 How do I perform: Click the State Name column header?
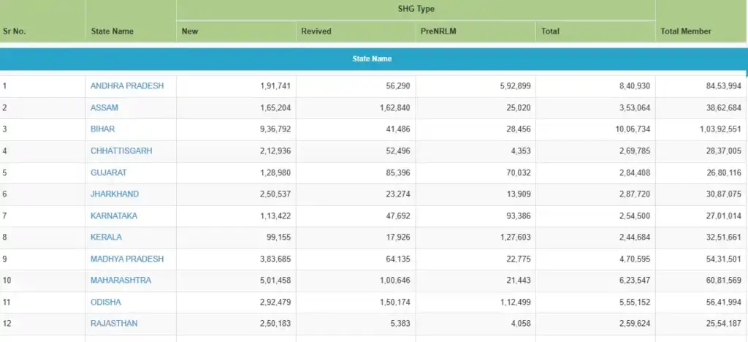tap(112, 31)
